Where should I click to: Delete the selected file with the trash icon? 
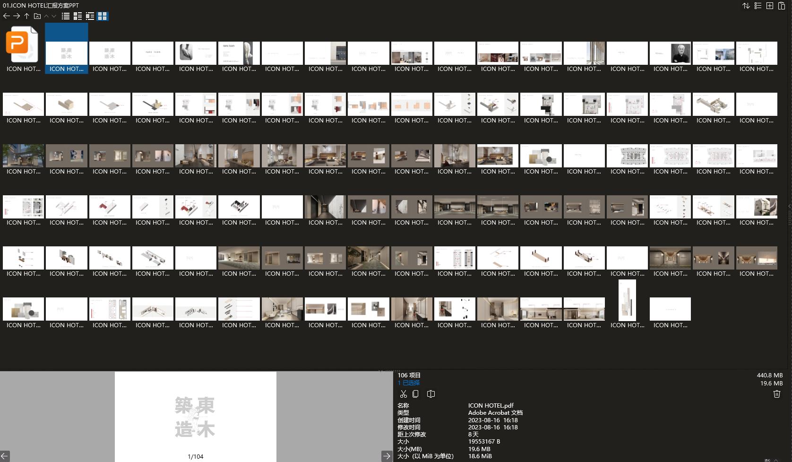click(776, 394)
